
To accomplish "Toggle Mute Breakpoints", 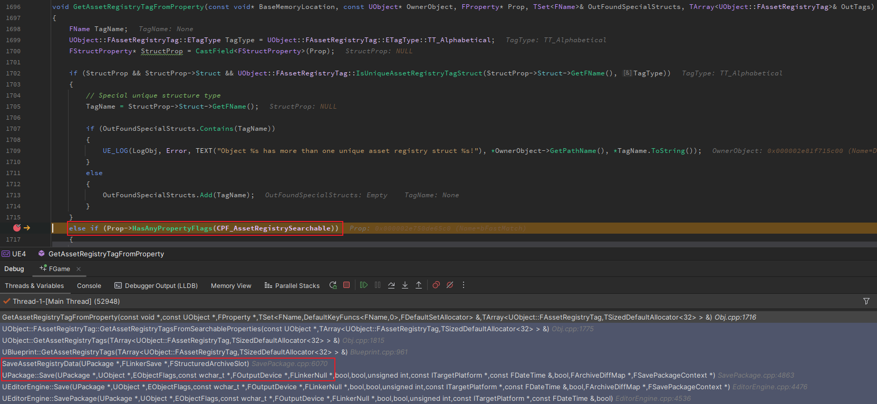I will point(450,285).
